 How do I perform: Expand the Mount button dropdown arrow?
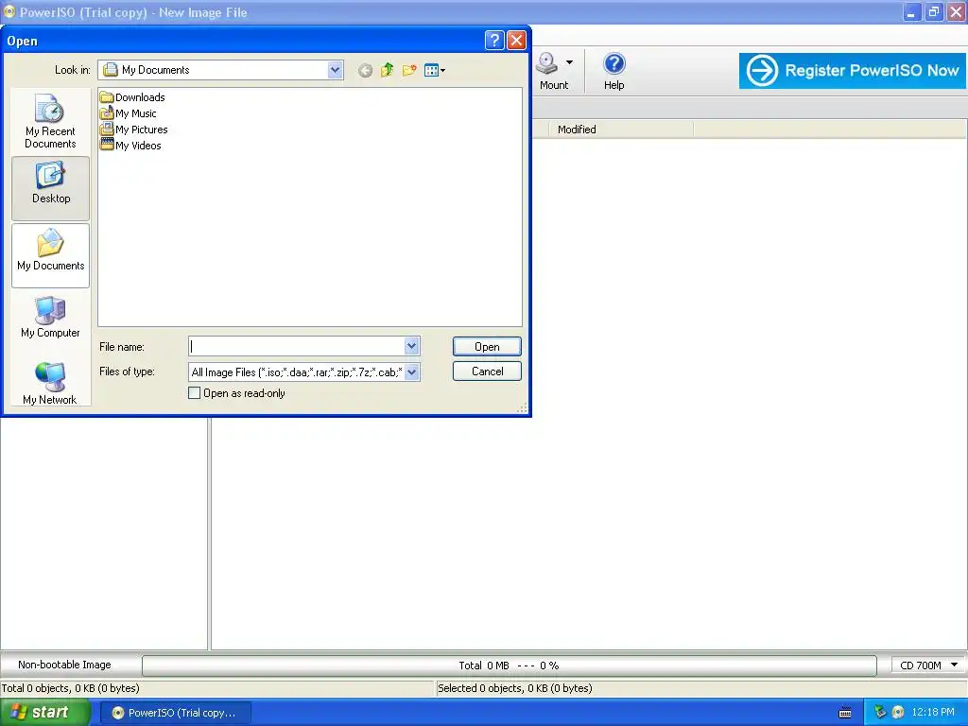569,62
